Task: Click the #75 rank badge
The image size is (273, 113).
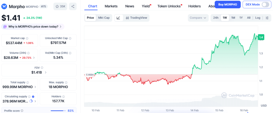Action: [43, 7]
